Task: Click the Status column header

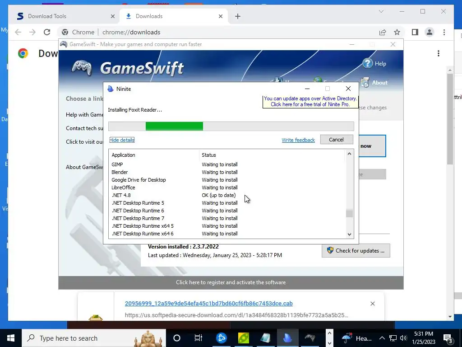Action: 272,155
